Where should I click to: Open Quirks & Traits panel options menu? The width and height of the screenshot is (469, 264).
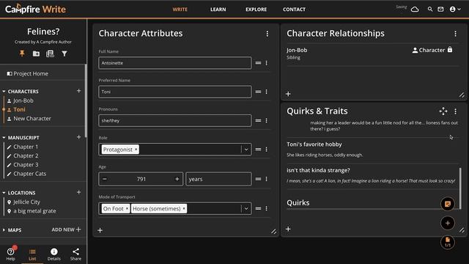[x=455, y=111]
